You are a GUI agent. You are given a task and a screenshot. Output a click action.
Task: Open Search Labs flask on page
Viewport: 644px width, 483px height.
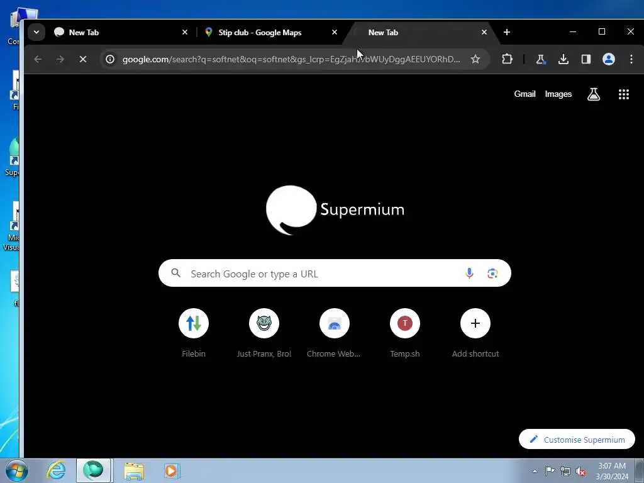coord(594,94)
